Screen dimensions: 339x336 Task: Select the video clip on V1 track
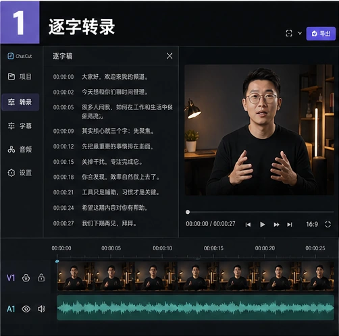196,276
